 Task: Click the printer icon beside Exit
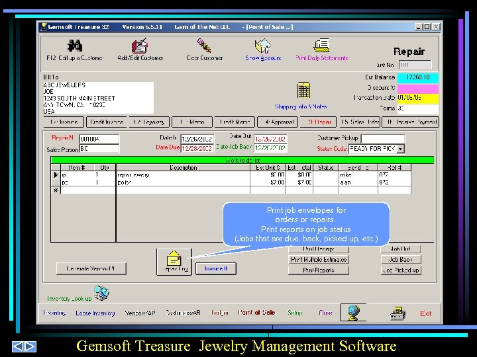click(x=397, y=313)
